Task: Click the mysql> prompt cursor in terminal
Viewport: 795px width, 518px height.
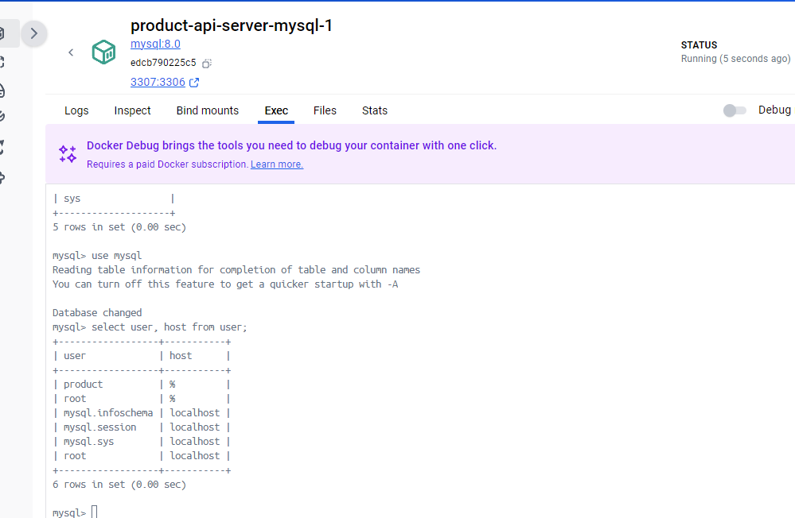Action: point(95,512)
